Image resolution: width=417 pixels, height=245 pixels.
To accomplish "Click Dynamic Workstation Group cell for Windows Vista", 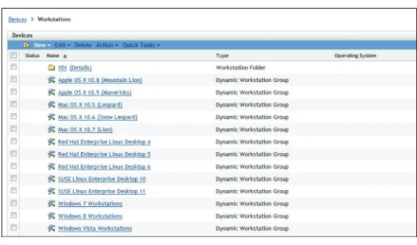I will point(252,228).
